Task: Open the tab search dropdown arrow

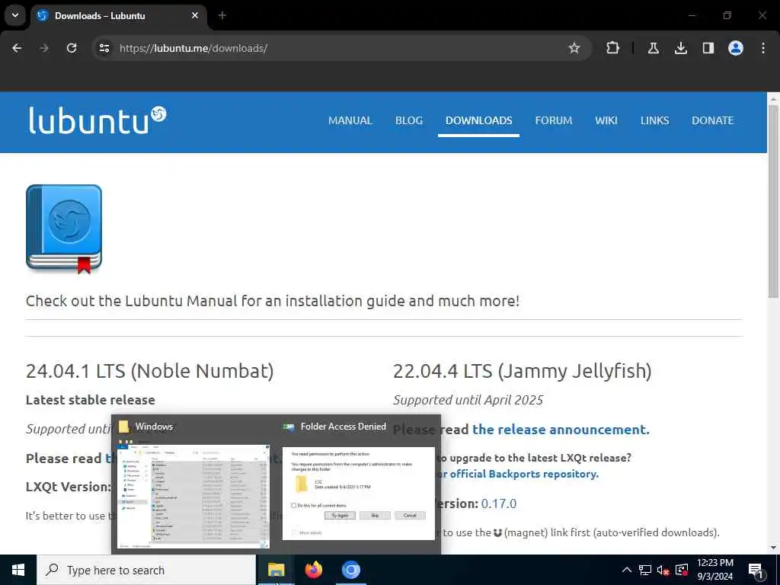Action: coord(15,15)
